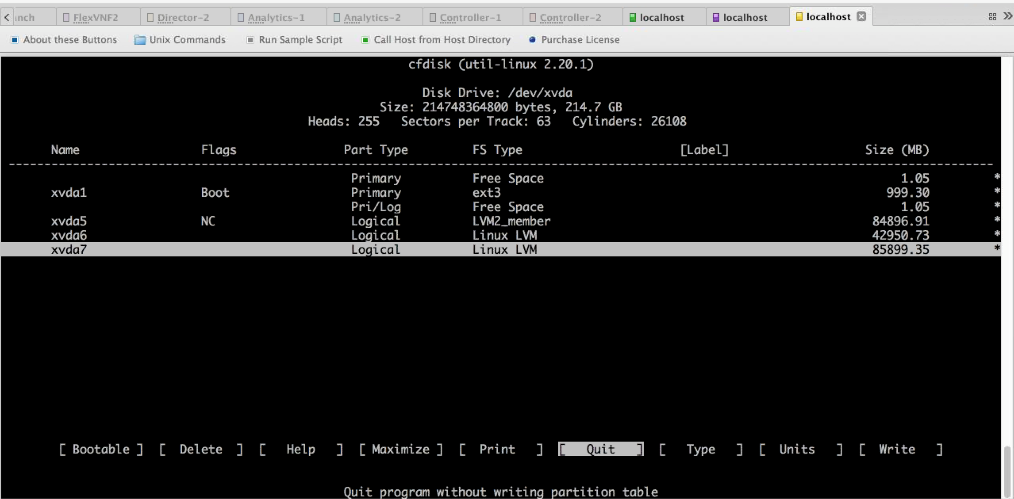Select the green localhost tab

tap(661, 17)
